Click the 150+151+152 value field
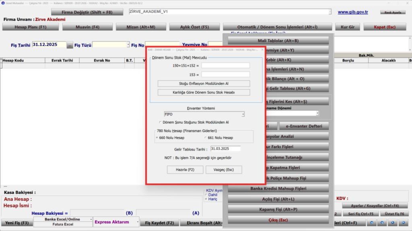This screenshot has width=412, height=231. tap(225, 65)
